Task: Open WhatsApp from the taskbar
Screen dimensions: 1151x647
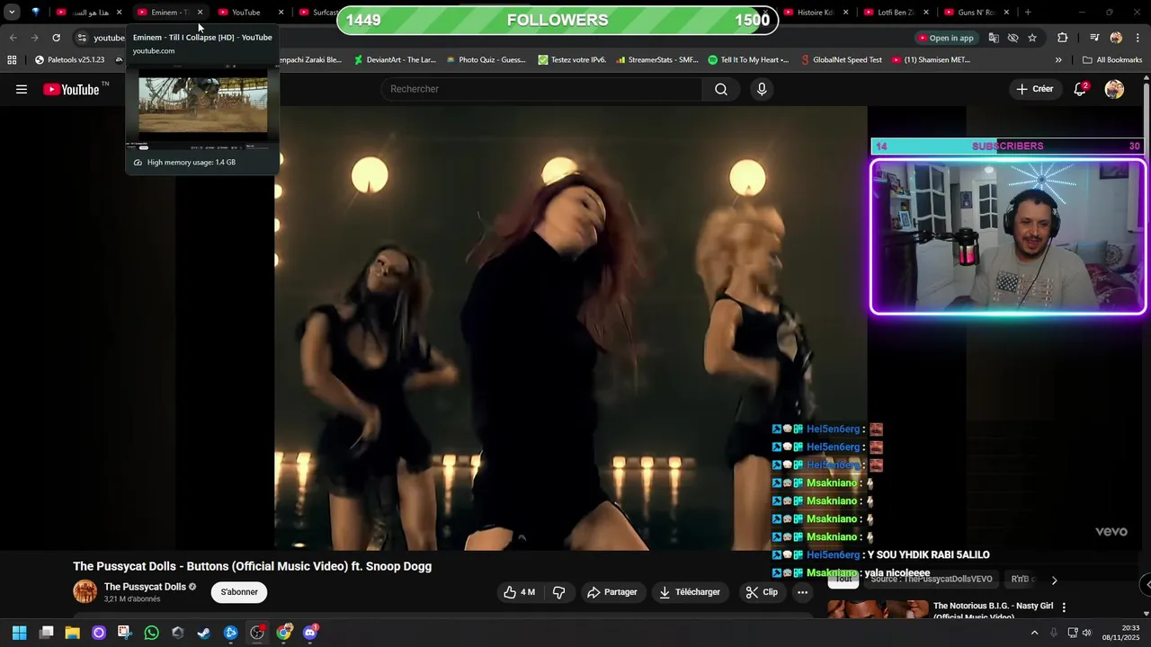Action: [x=151, y=633]
